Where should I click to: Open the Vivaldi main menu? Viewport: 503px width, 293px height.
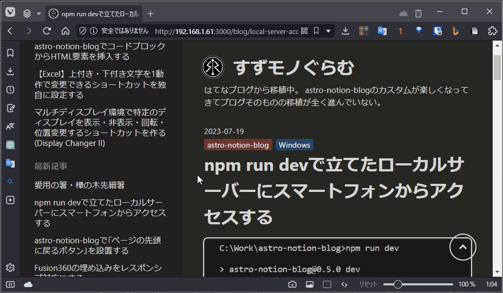[x=10, y=13]
